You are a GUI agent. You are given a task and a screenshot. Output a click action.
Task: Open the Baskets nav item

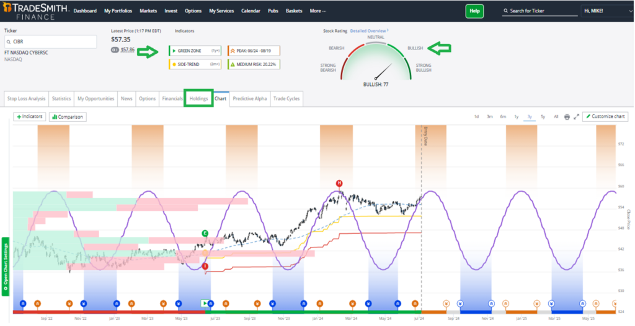coord(294,11)
